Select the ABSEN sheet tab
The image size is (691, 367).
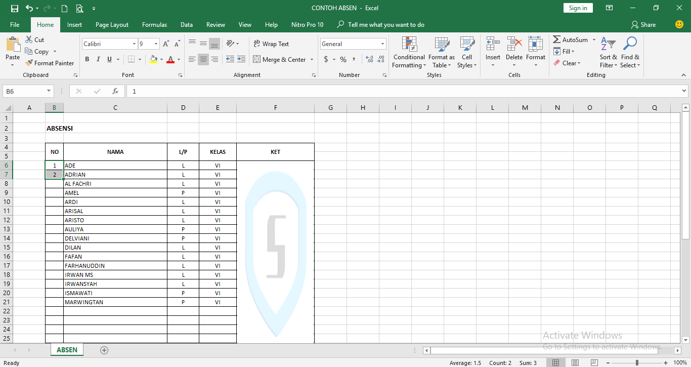pos(67,350)
